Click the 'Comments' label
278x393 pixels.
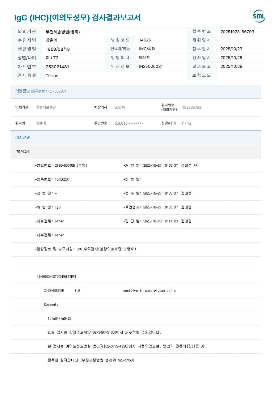pos(51,305)
